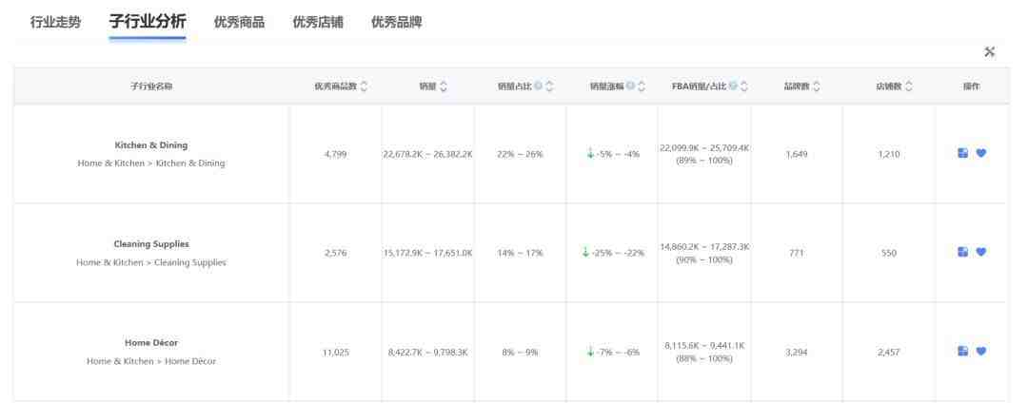This screenshot has height=403, width=1028.
Task: Click the Cleaning Supplies sub-industry name
Action: click(x=151, y=244)
